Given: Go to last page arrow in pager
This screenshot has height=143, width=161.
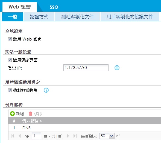Looking at the screenshot, I should click(75, 136).
